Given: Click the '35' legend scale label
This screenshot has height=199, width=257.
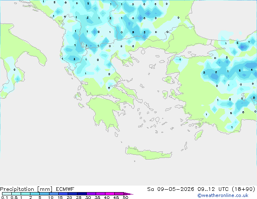Looking at the screenshot, I should coord(97,197).
